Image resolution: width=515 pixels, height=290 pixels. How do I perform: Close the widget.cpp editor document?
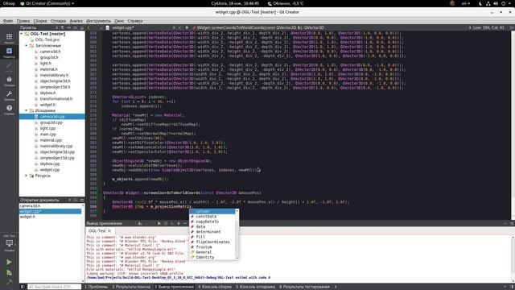click(180, 27)
